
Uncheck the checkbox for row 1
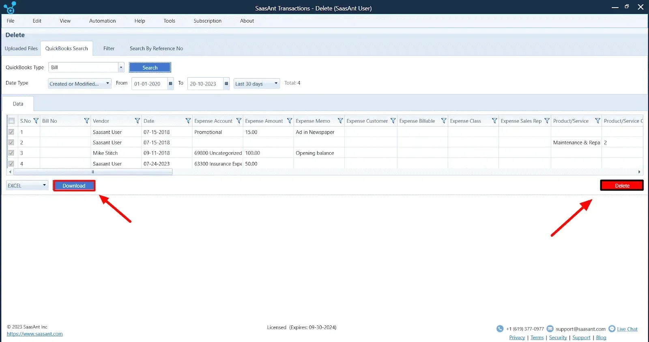[11, 132]
